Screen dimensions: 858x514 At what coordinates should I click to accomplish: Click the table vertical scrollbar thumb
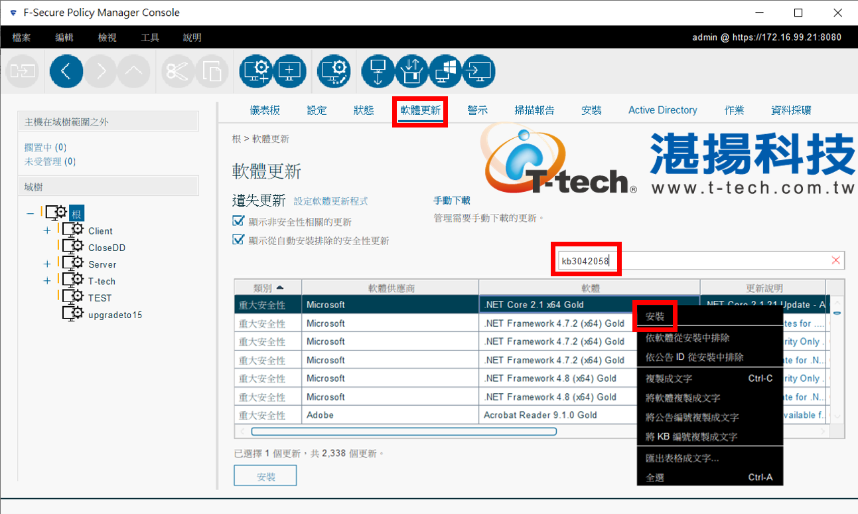[x=837, y=312]
